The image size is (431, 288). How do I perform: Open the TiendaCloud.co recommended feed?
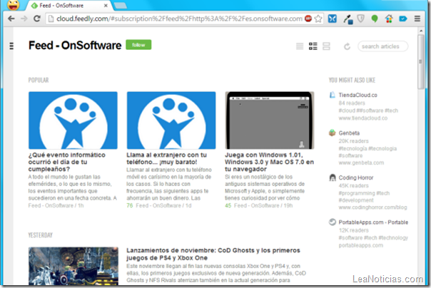pyautogui.click(x=358, y=95)
